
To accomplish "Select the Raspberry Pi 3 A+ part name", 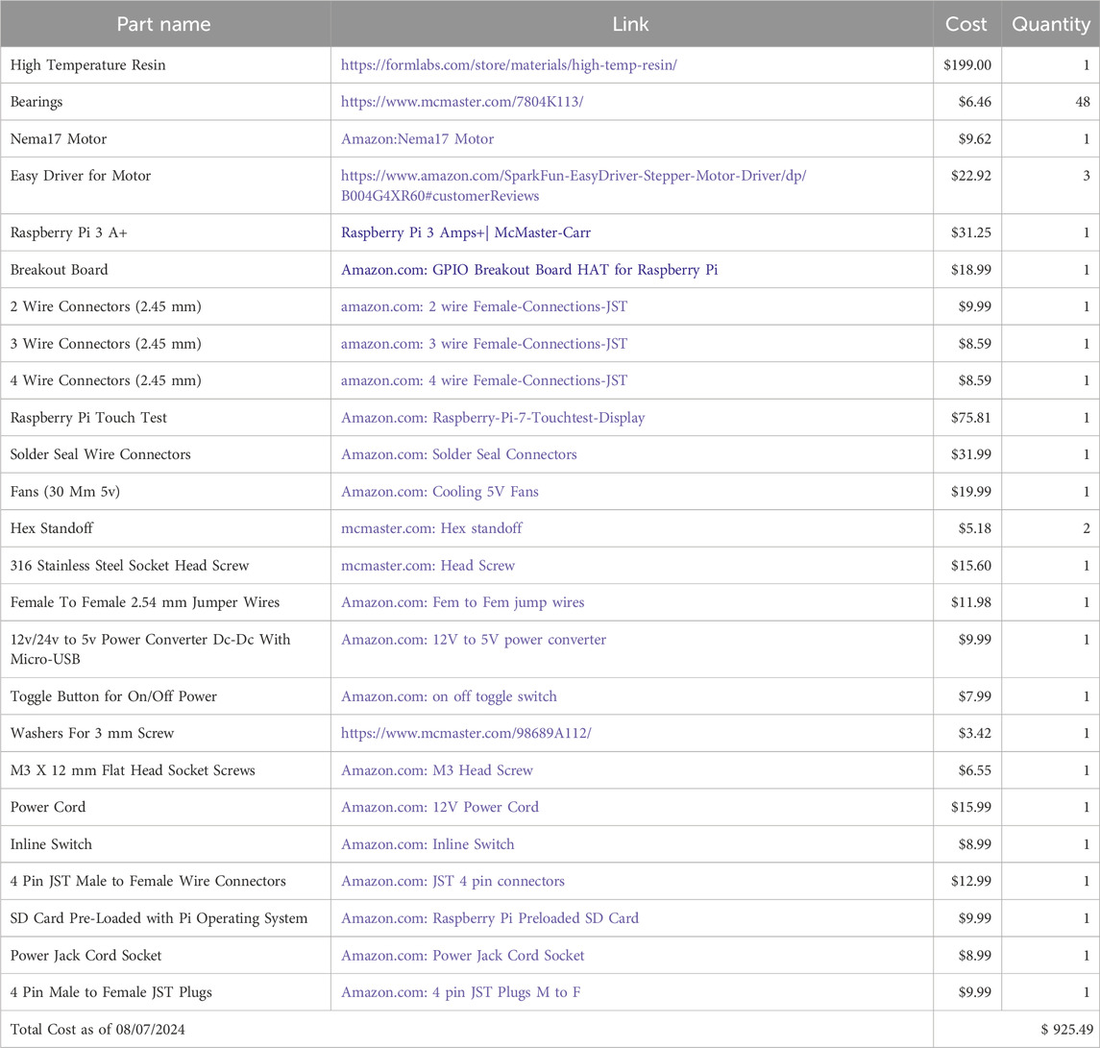I will pyautogui.click(x=69, y=232).
